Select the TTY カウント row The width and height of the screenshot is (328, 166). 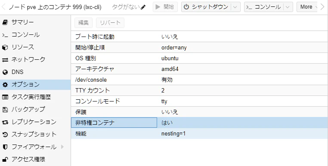click(x=199, y=91)
